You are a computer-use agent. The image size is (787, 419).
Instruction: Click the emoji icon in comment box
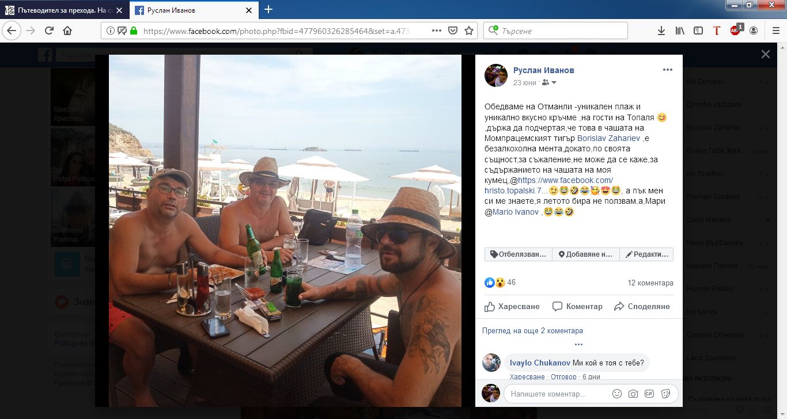pyautogui.click(x=617, y=394)
